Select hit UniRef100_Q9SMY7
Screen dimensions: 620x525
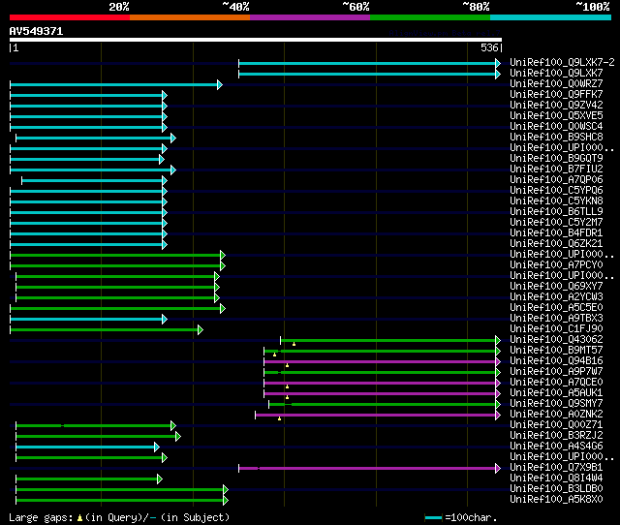coord(556,404)
